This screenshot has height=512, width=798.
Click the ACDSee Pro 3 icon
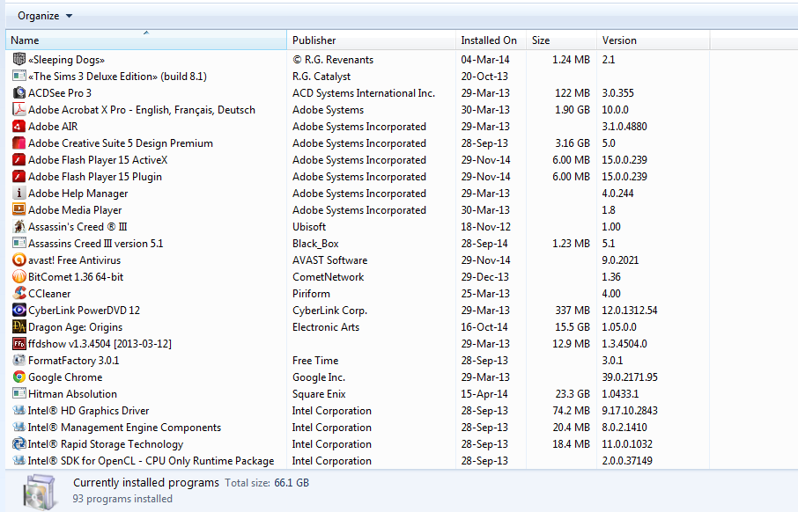pyautogui.click(x=19, y=93)
